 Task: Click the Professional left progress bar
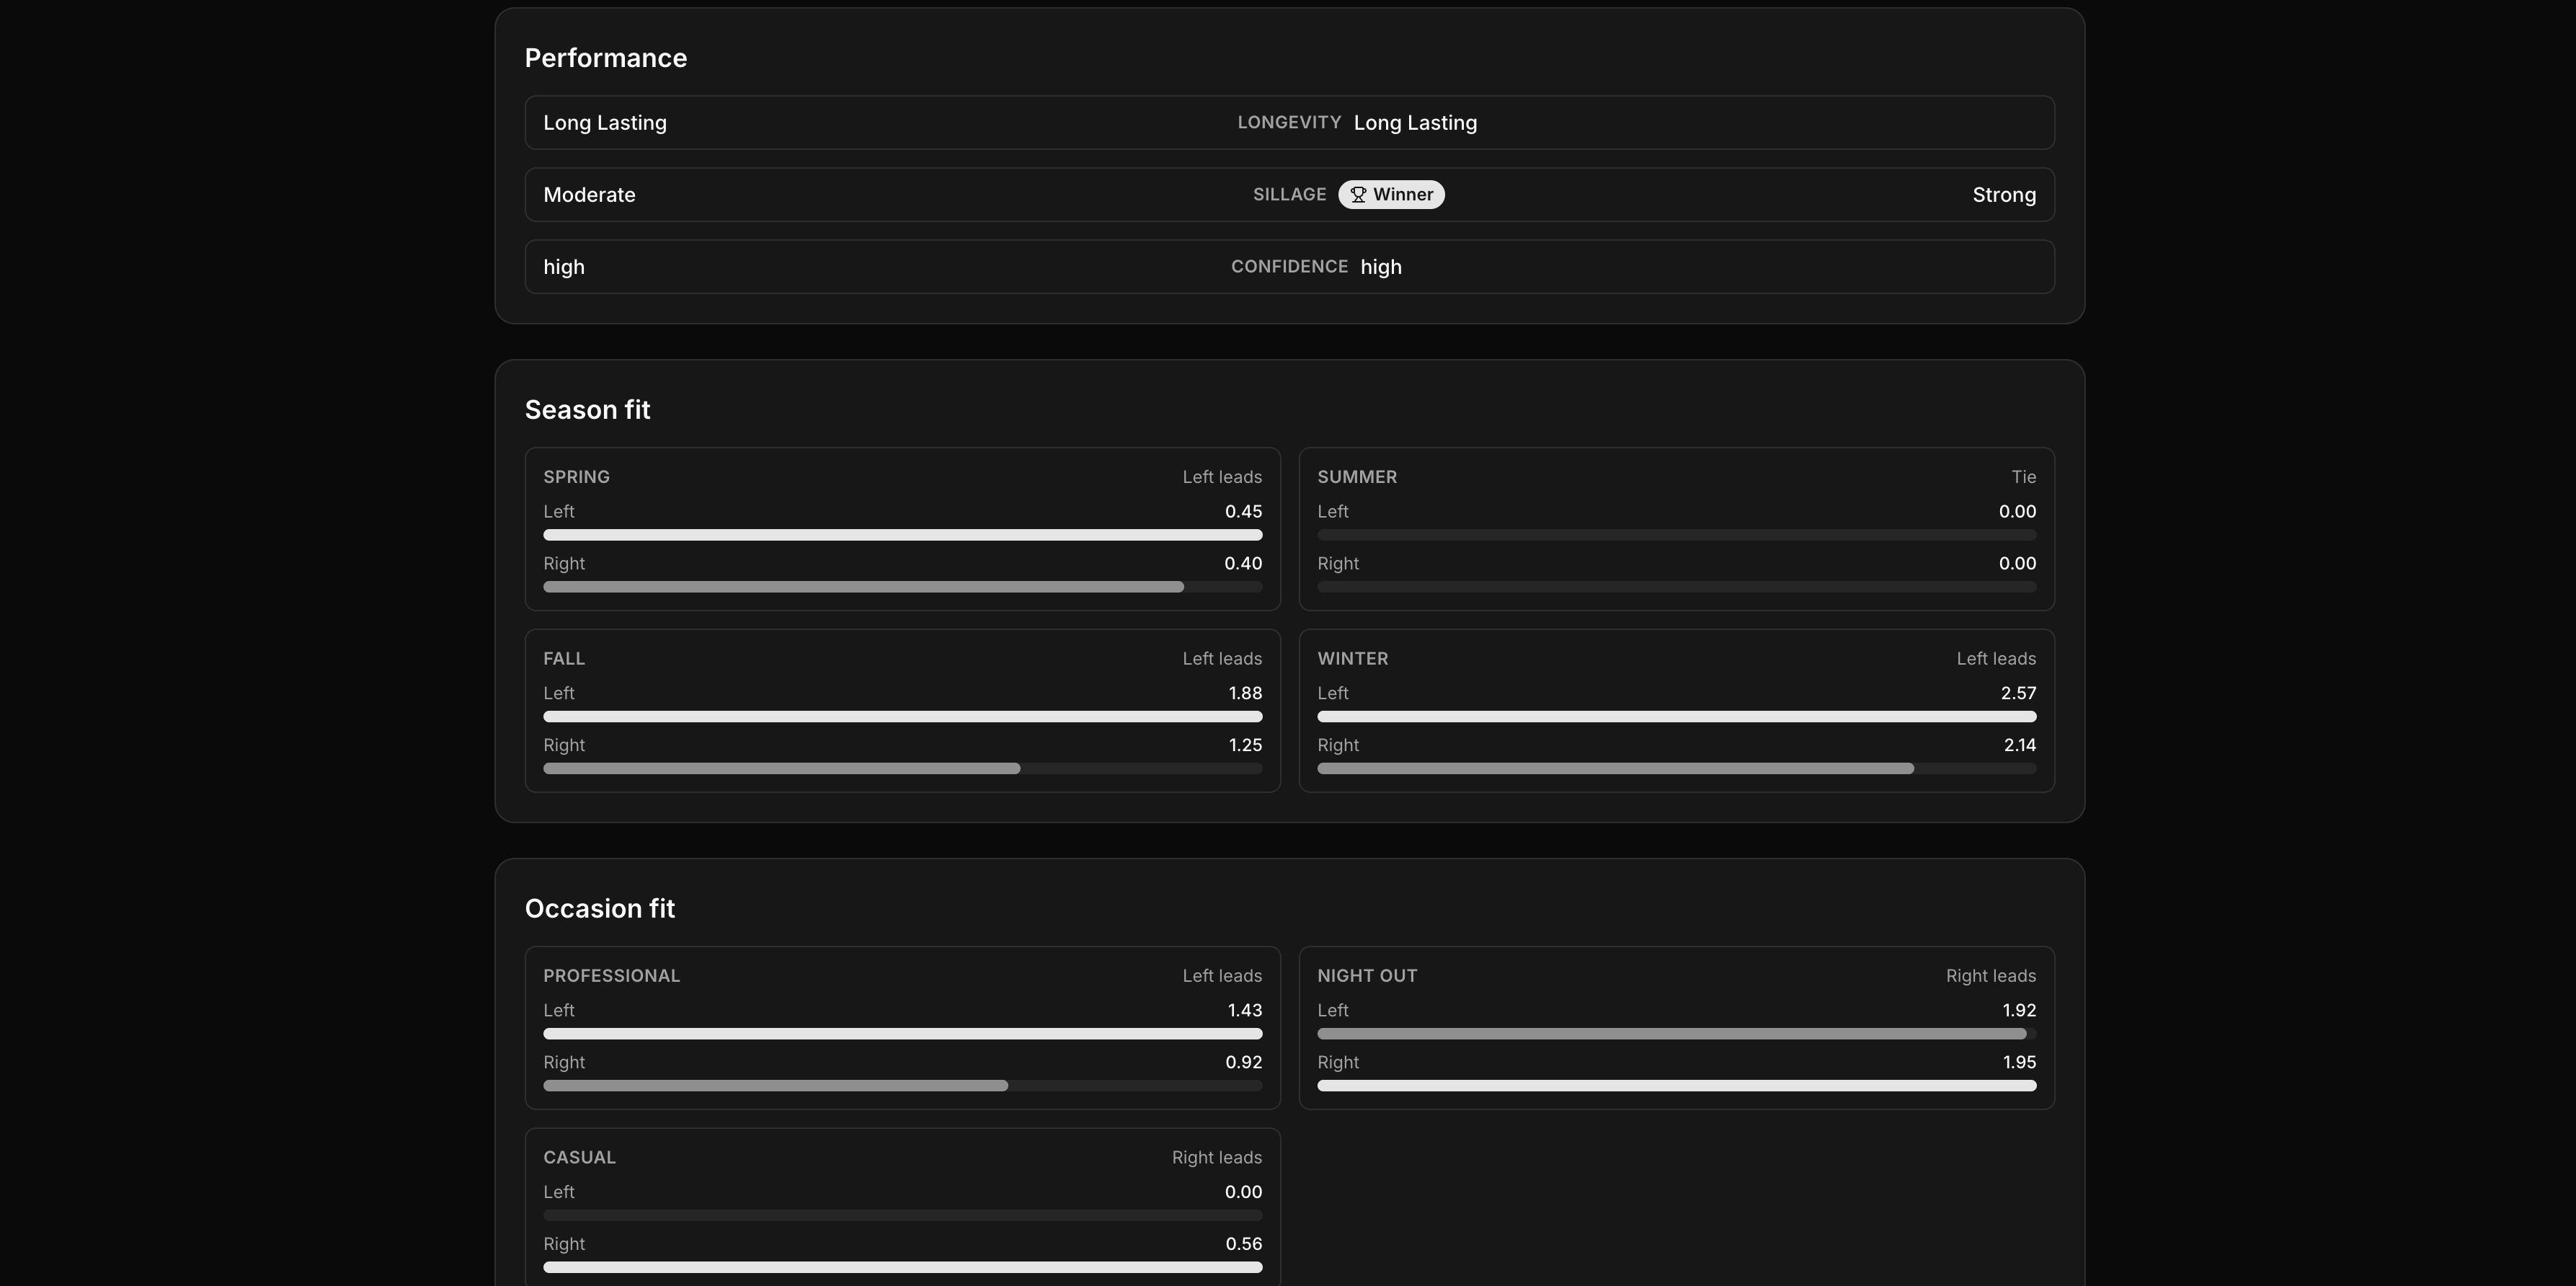(902, 1034)
